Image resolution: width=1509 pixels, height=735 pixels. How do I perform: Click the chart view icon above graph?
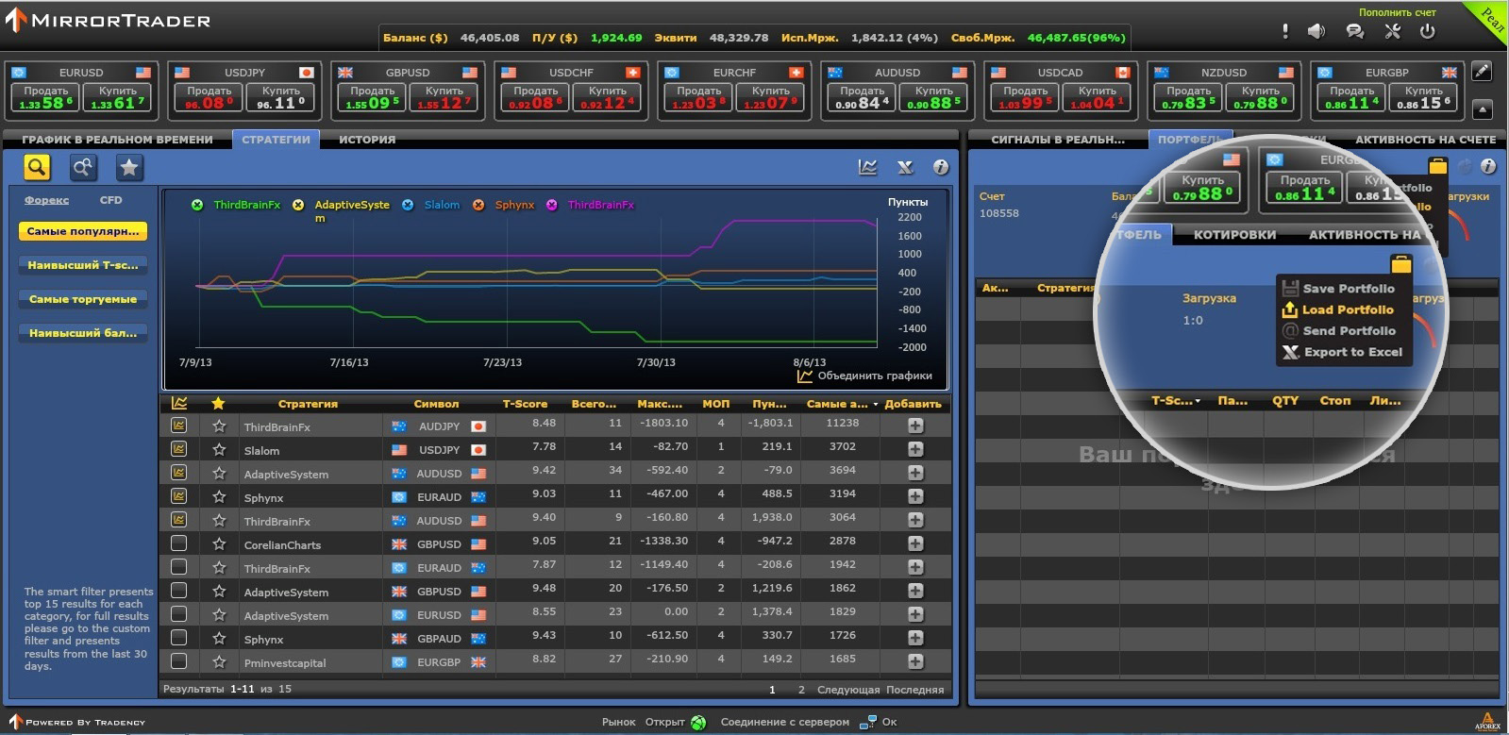pyautogui.click(x=867, y=167)
